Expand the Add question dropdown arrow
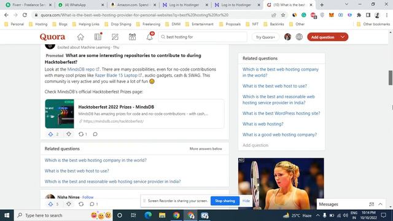Viewport: 393px width, 221px height. [343, 37]
